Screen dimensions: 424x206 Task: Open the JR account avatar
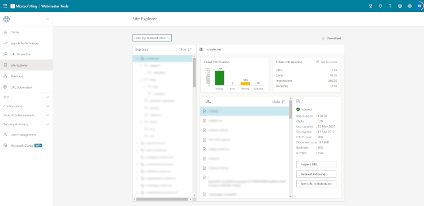point(419,6)
